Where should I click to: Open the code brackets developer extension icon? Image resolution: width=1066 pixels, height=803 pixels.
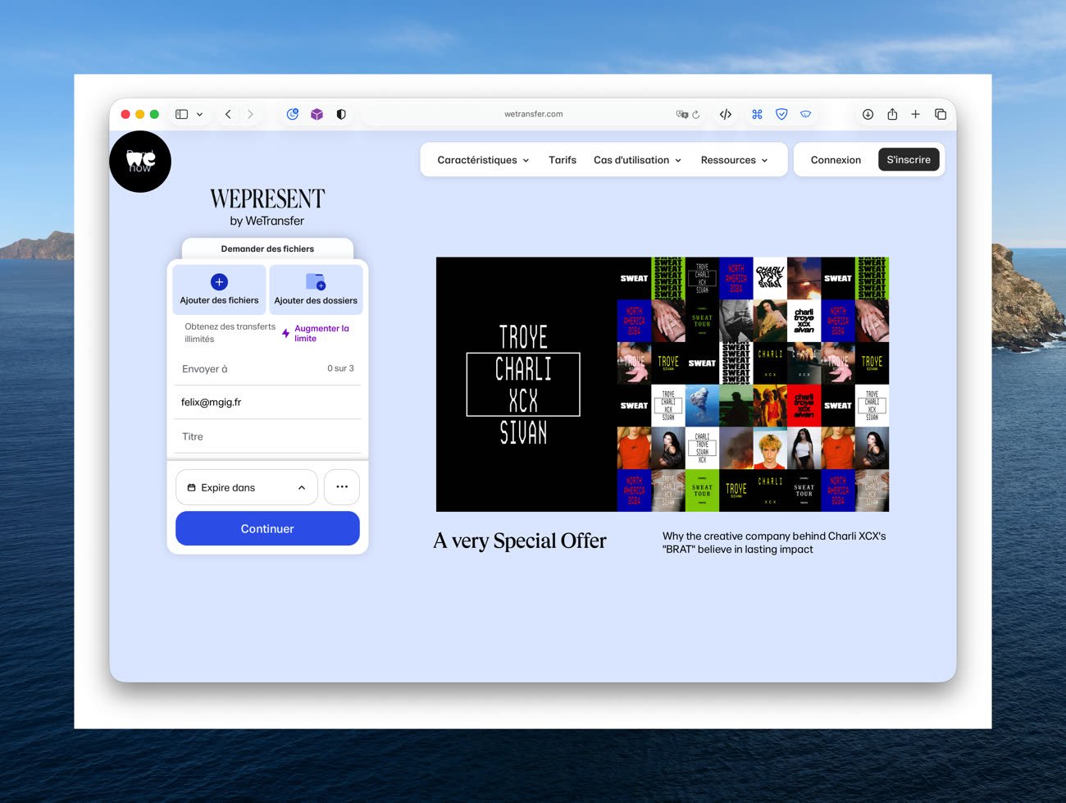726,114
